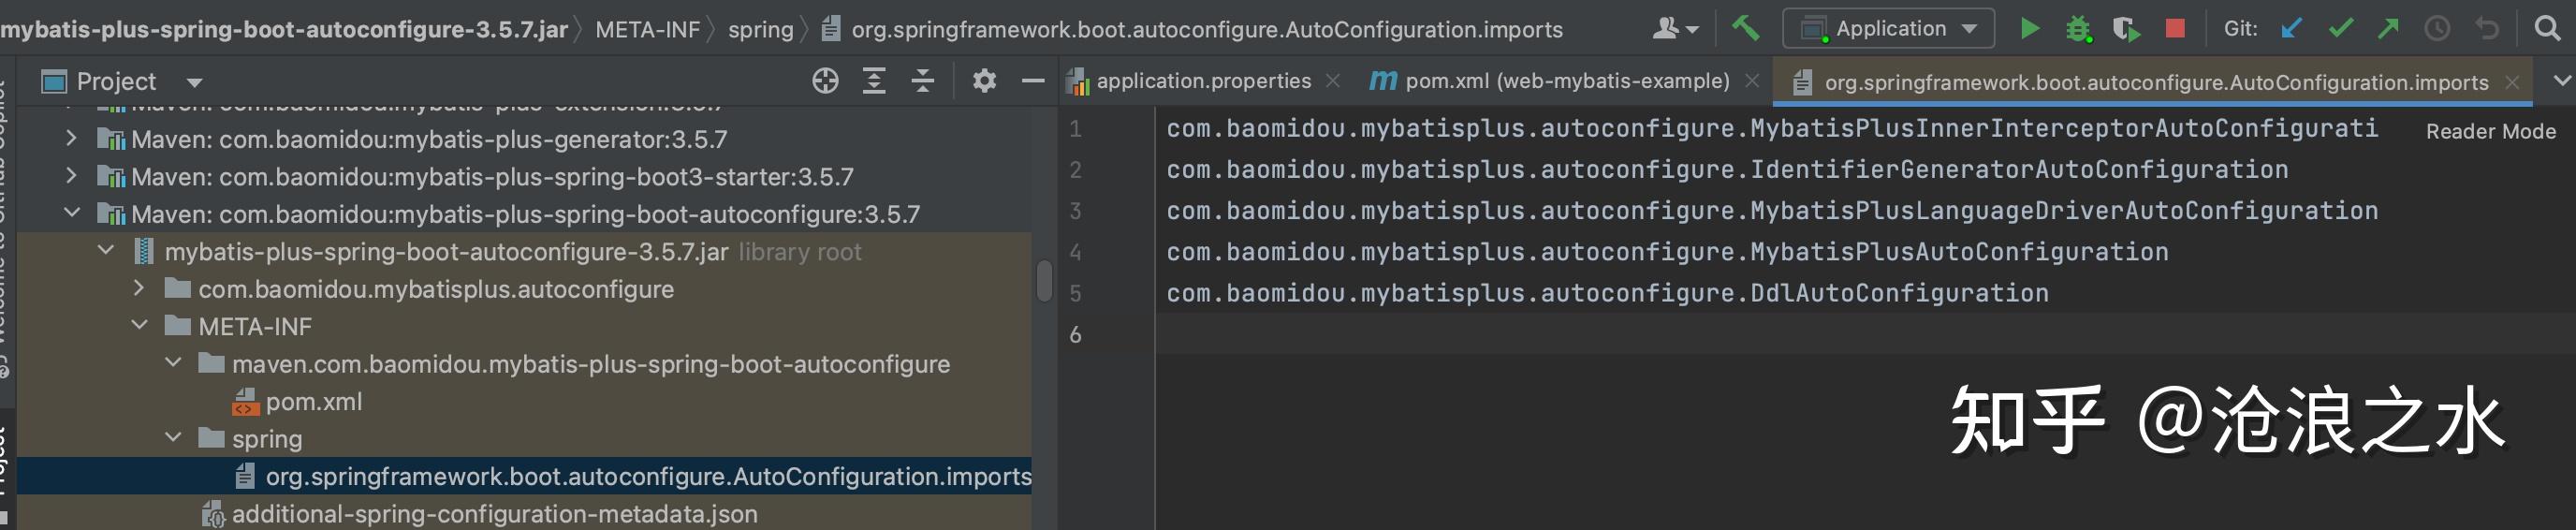Commit changes with Git checkmark icon

click(2340, 29)
